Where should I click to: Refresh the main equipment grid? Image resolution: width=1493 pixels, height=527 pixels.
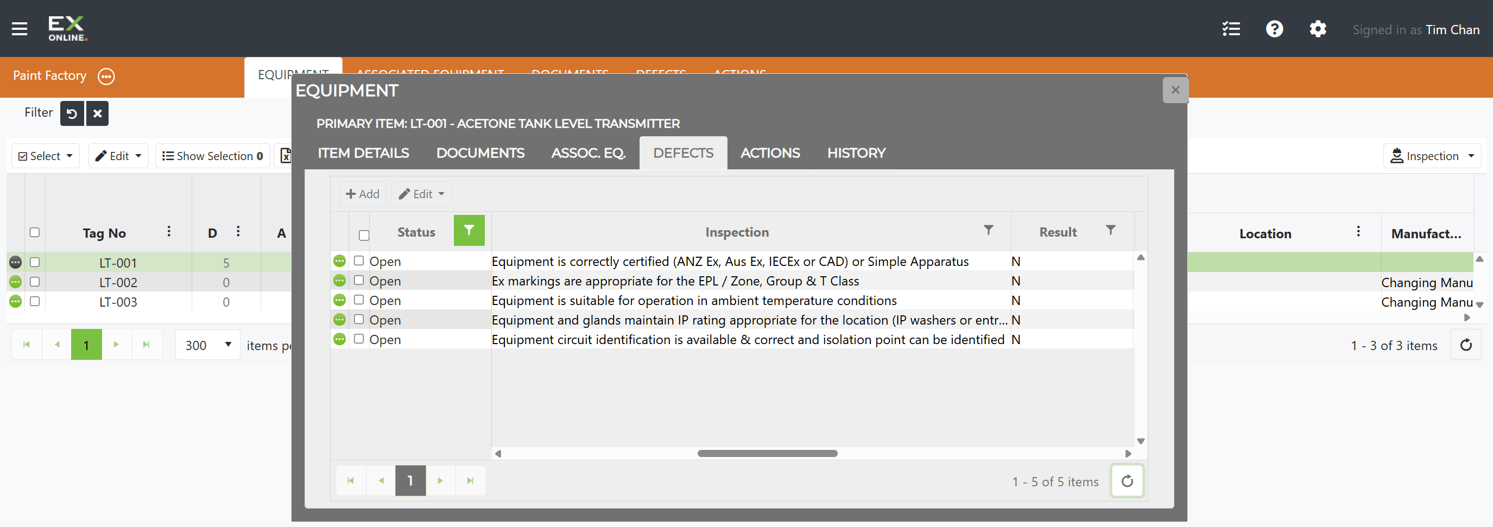1465,345
